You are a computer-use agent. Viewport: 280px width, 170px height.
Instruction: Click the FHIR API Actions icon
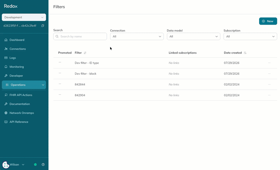6,95
